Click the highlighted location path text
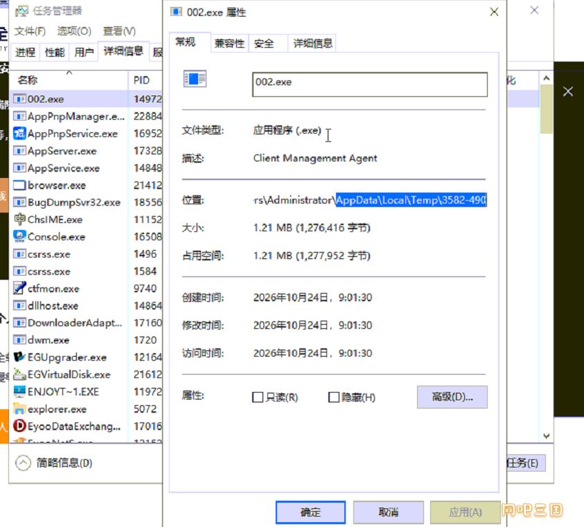584x527 pixels. (412, 200)
